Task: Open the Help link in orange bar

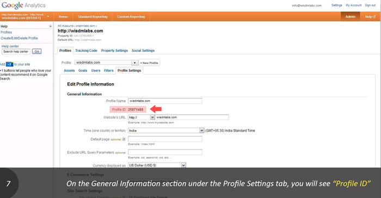Action: tap(370, 17)
